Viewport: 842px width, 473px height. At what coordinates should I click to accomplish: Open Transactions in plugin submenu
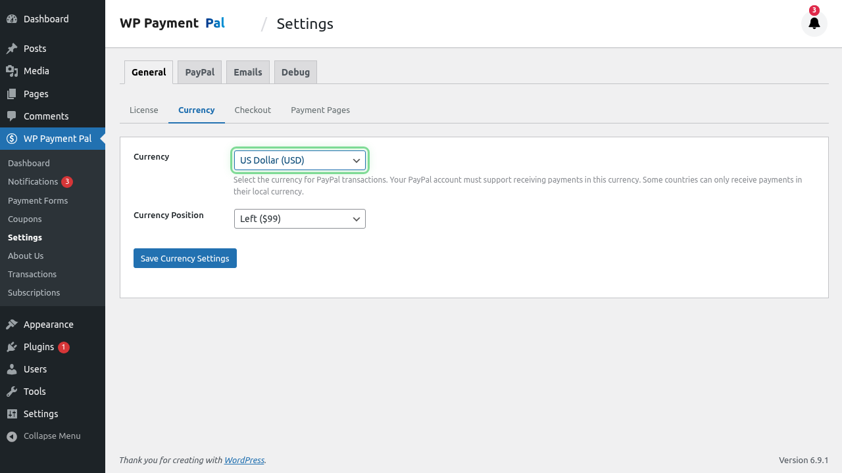(32, 274)
